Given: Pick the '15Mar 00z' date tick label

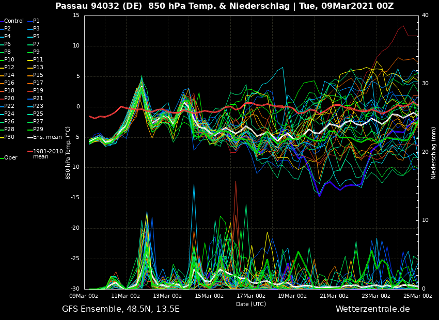Looking at the screenshot, I should [209, 296].
